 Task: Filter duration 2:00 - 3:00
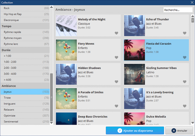25,68
